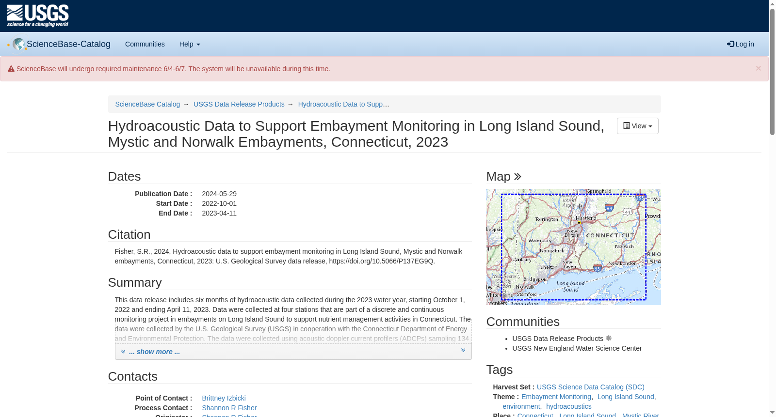The image size is (776, 417).
Task: Expand the Map section double-arrow icon
Action: [x=517, y=177]
